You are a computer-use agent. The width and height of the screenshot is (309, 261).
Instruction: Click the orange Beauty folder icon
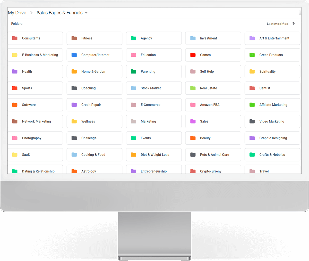click(193, 138)
